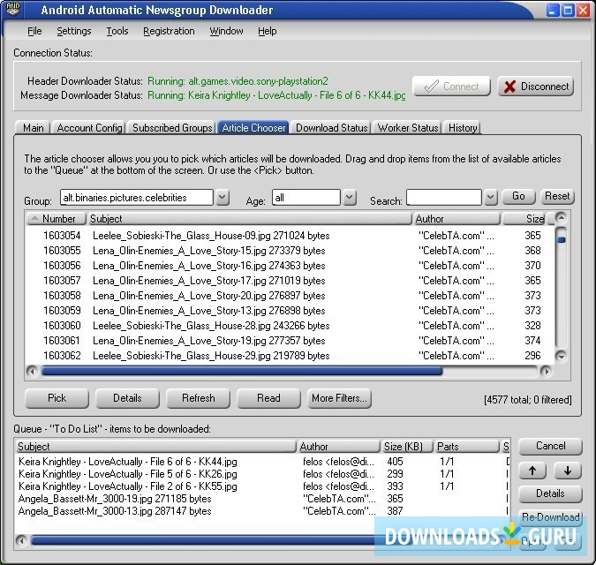This screenshot has width=596, height=565.
Task: Click the Pick button
Action: [x=57, y=398]
